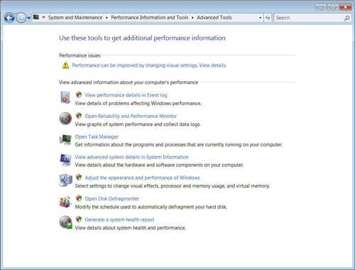This screenshot has height=270, width=355.
Task: Click the Refresh button
Action: pos(268,18)
